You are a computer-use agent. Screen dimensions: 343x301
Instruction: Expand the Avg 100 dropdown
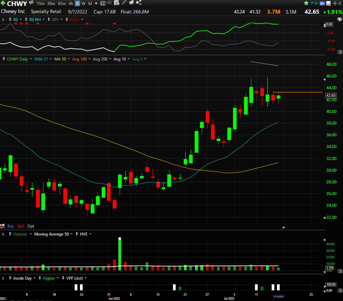tap(89, 59)
